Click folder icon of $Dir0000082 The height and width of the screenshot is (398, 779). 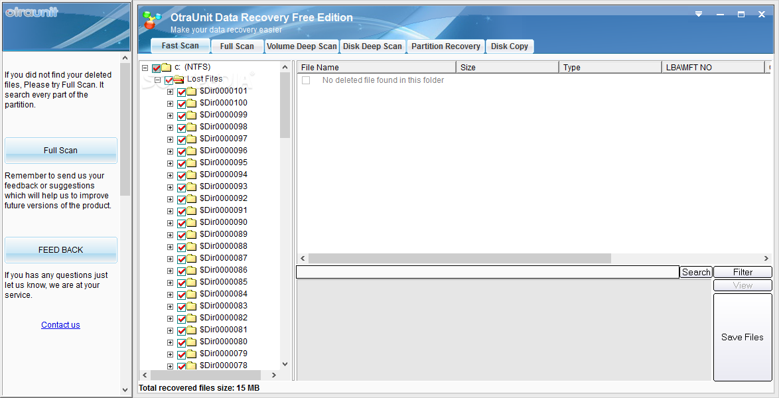click(x=192, y=318)
